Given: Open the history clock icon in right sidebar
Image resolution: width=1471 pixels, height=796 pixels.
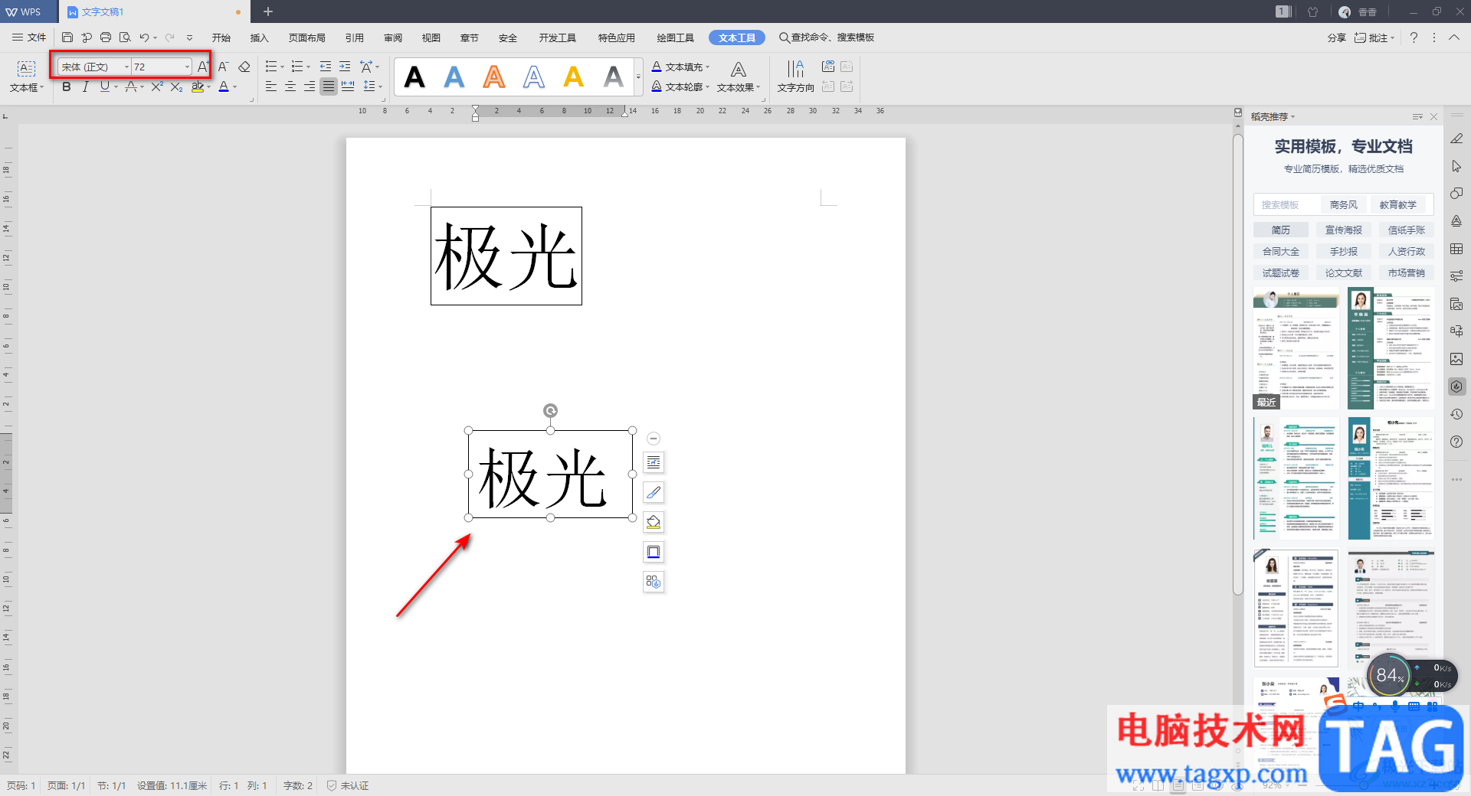Looking at the screenshot, I should (1456, 414).
